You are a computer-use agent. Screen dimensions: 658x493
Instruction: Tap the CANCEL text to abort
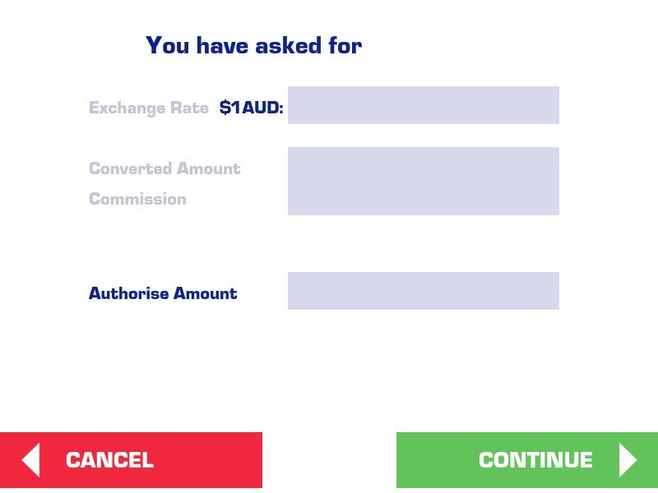click(109, 460)
